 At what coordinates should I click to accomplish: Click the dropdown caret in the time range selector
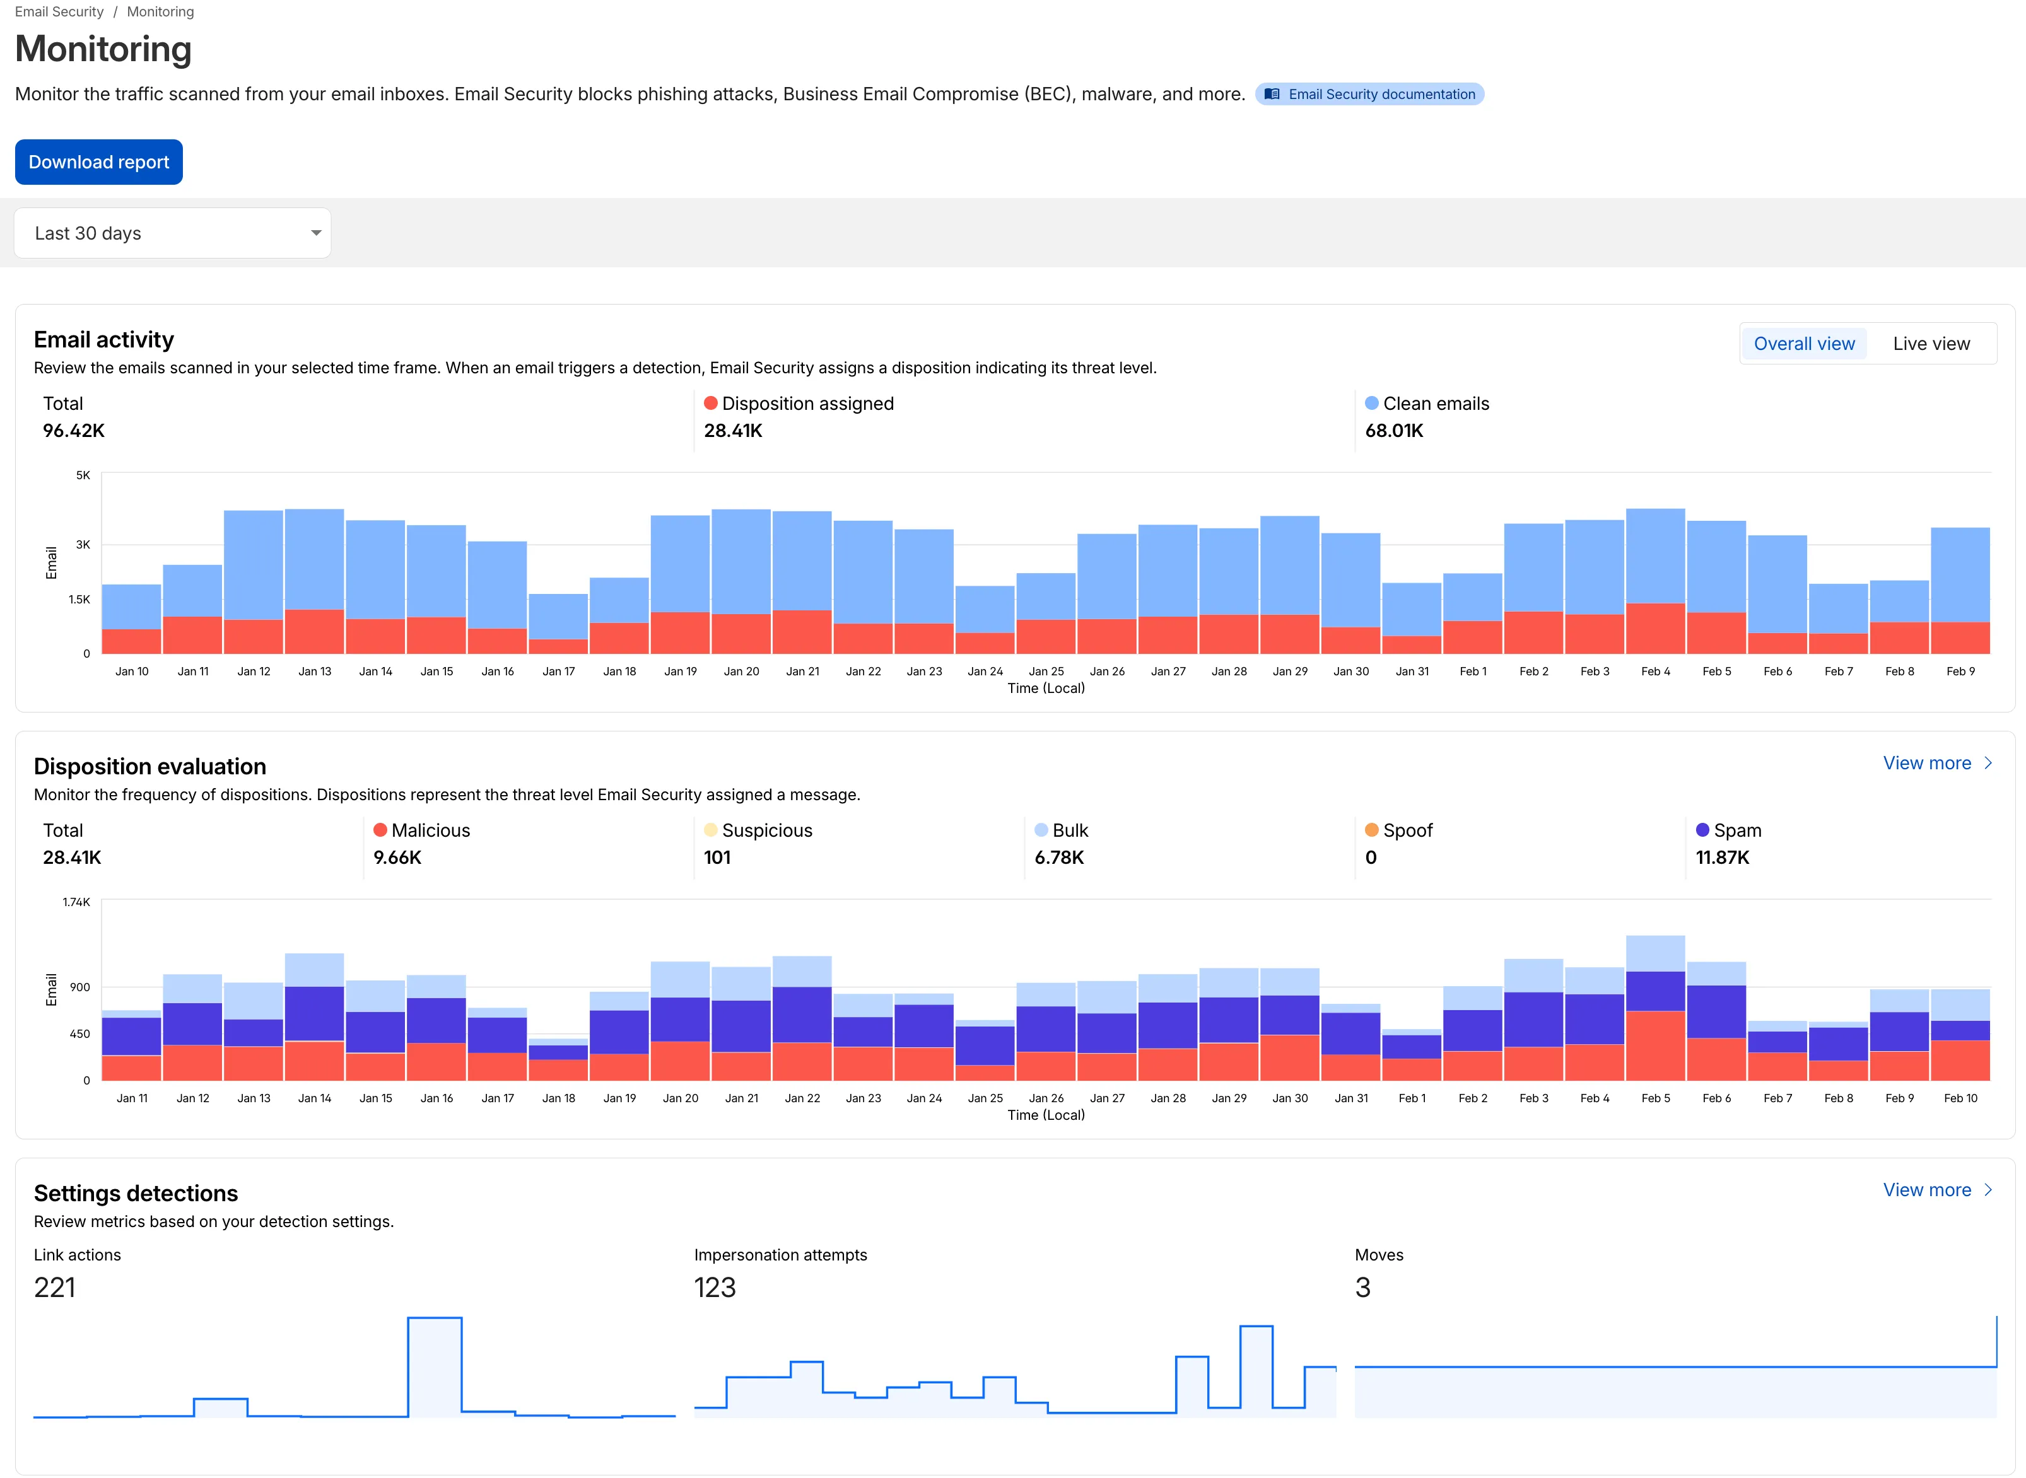[316, 233]
